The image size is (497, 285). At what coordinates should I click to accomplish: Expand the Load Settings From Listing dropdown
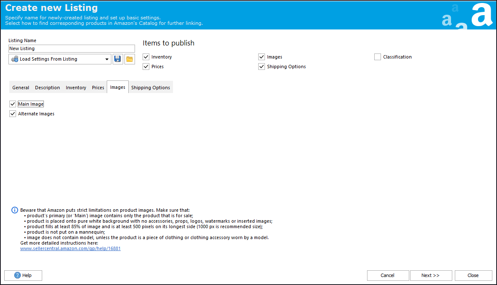[107, 59]
